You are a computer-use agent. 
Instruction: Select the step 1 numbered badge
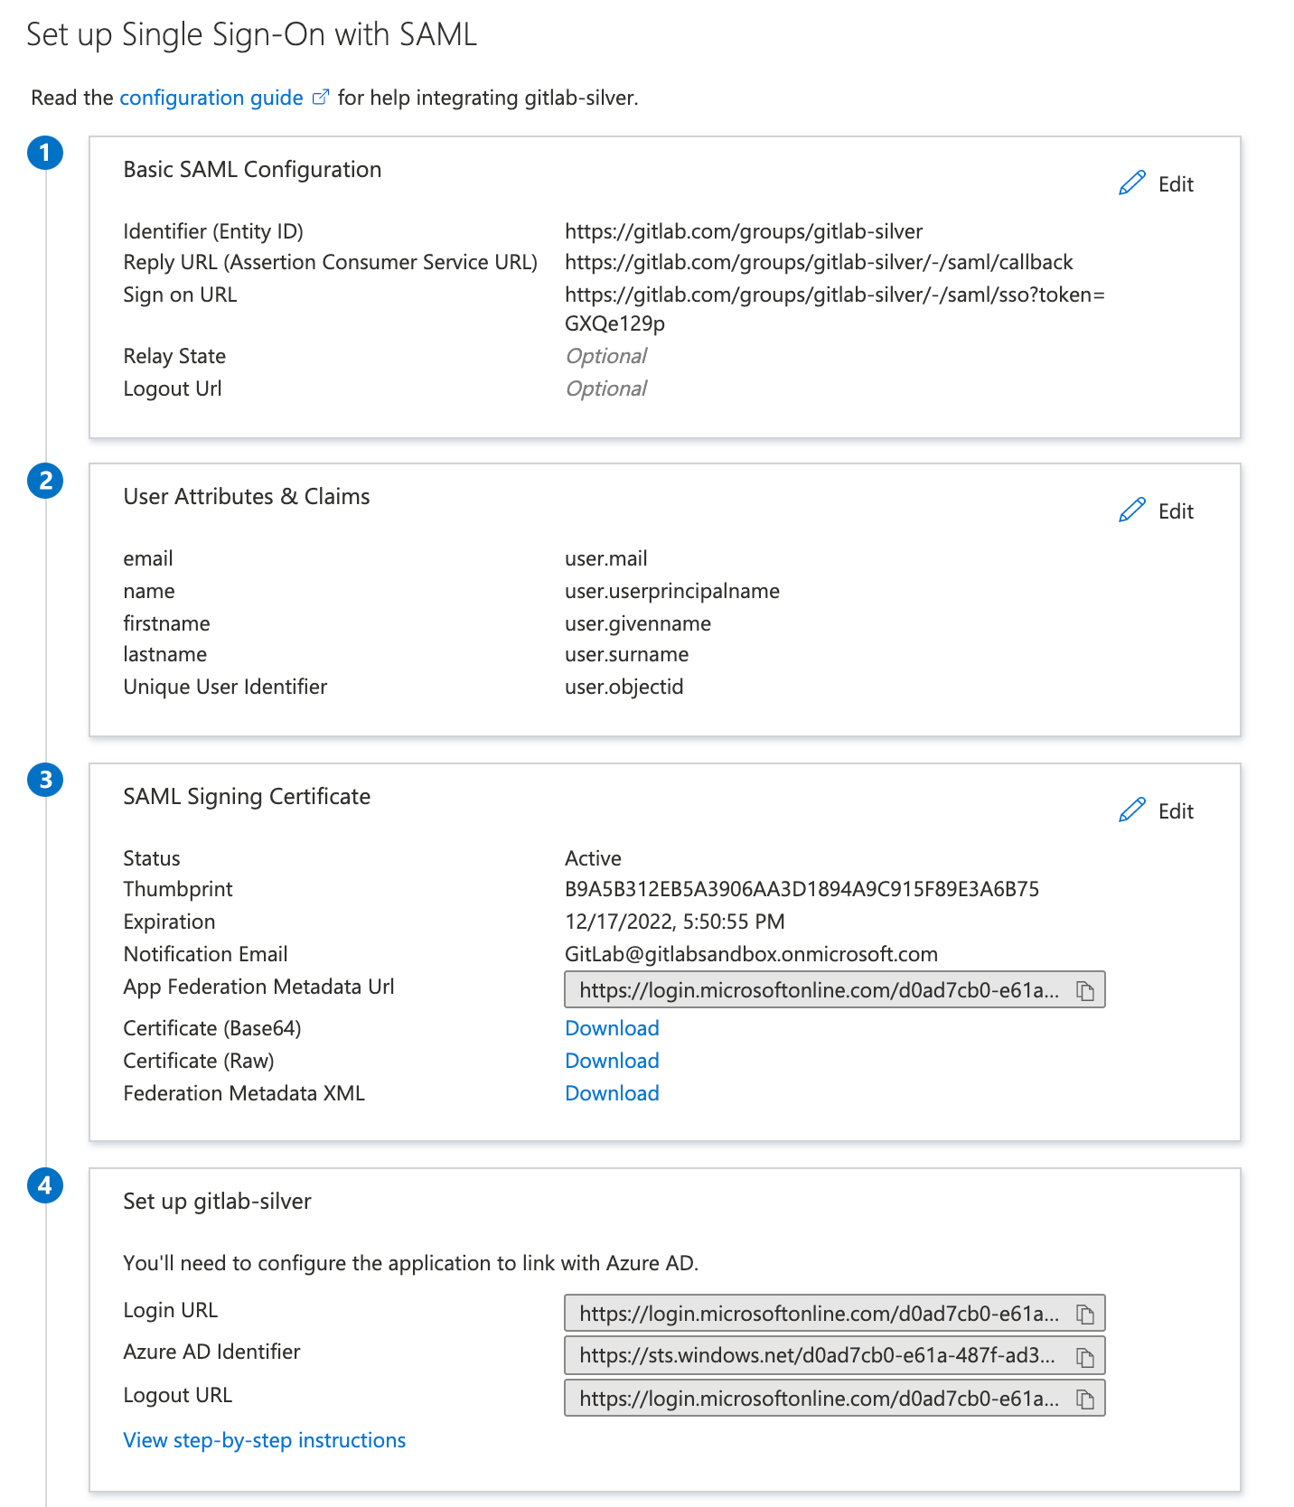[x=45, y=153]
